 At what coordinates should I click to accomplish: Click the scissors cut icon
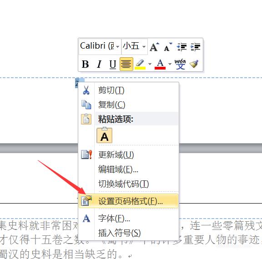86,90
